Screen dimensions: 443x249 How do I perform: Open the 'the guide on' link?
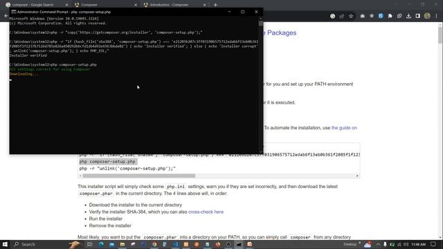point(344,128)
